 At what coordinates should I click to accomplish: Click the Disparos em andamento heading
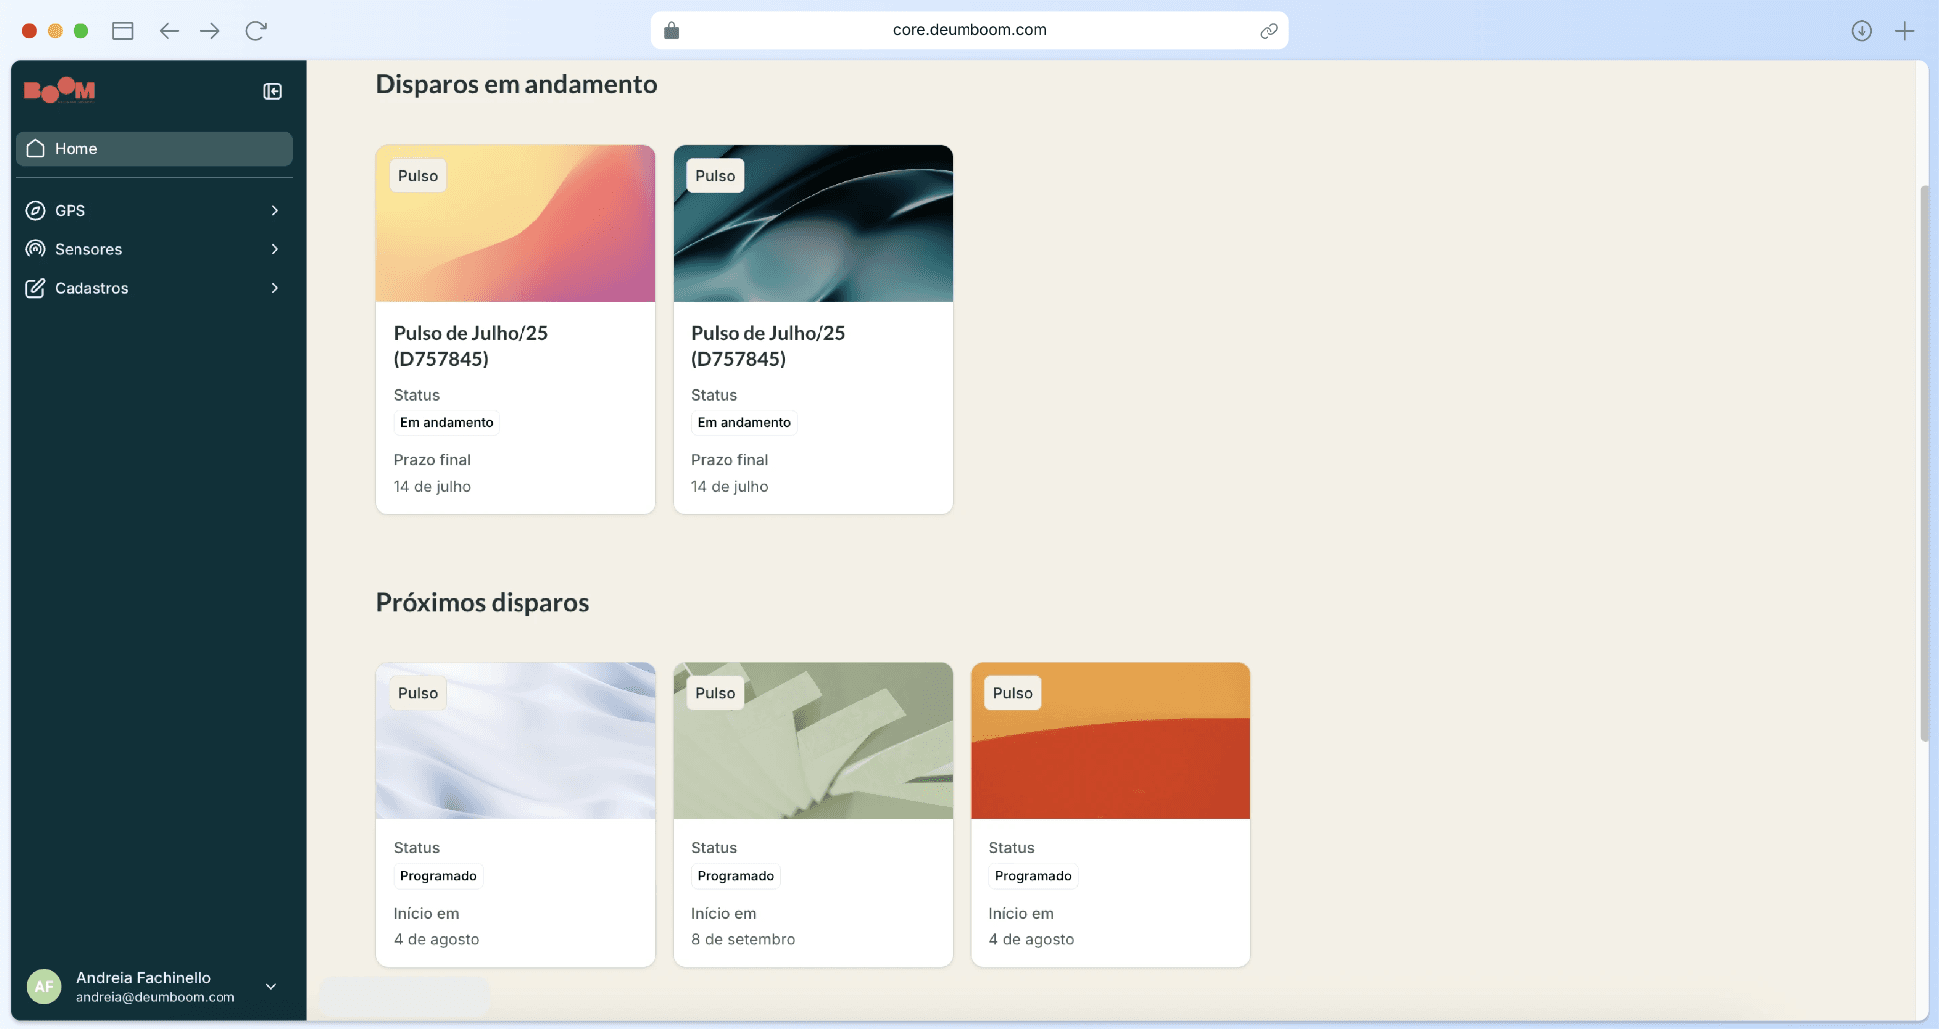517,84
